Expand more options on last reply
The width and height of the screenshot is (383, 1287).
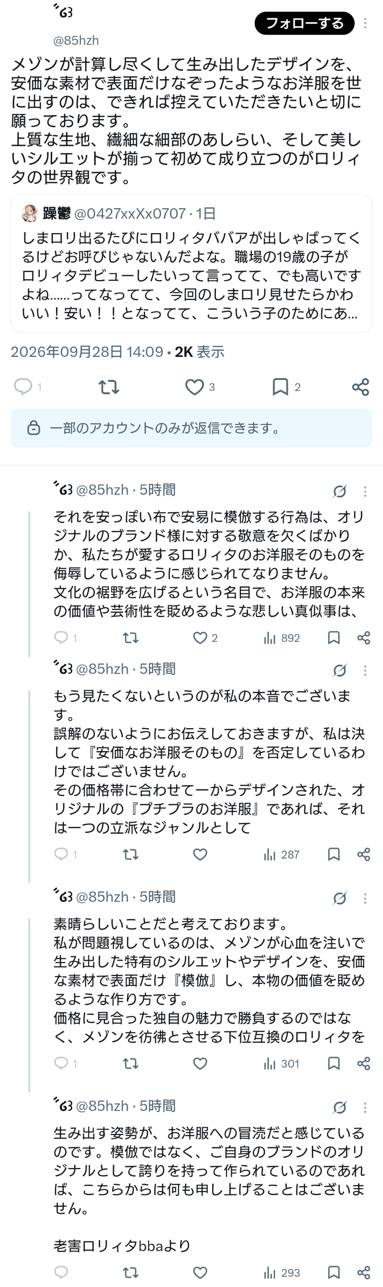click(x=365, y=1108)
